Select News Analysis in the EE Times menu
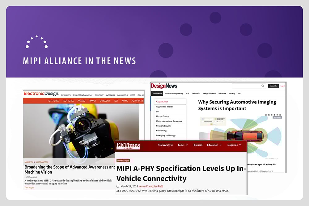 tap(165, 145)
